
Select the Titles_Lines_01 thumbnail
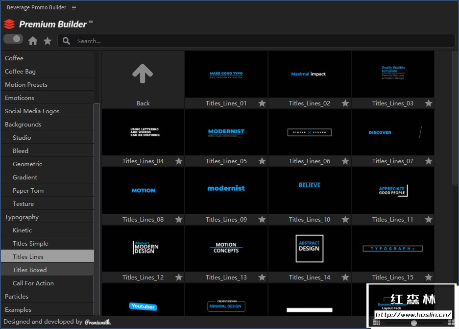pos(226,75)
